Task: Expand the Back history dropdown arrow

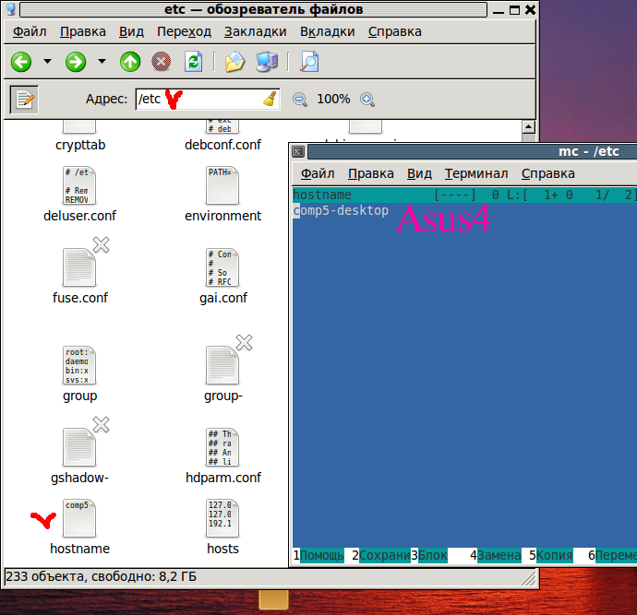Action: 47,62
